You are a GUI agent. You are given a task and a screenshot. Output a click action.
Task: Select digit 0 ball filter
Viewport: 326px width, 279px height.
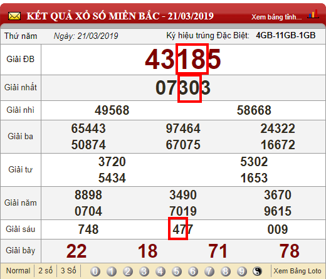(x=95, y=271)
